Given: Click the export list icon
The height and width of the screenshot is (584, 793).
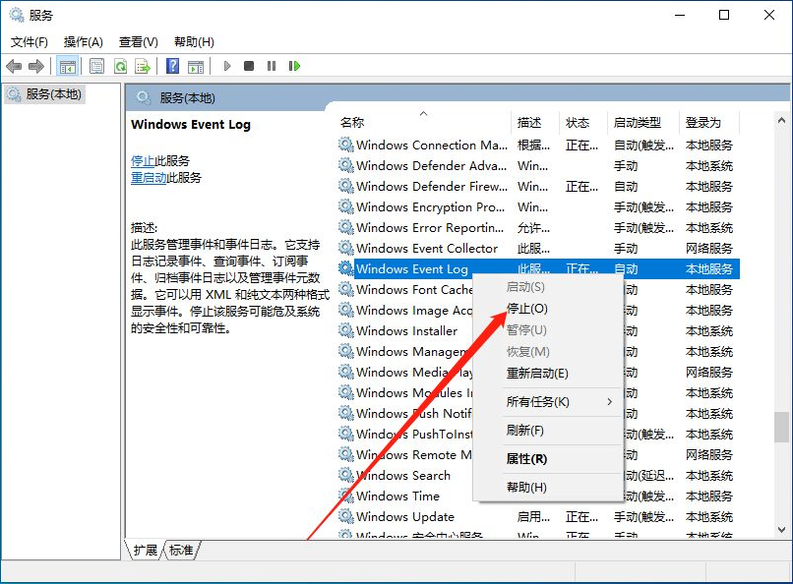Looking at the screenshot, I should 144,66.
